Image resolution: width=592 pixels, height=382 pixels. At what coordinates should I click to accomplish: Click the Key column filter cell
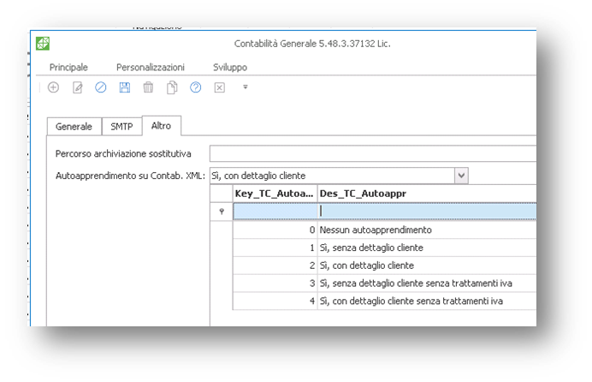coord(275,212)
